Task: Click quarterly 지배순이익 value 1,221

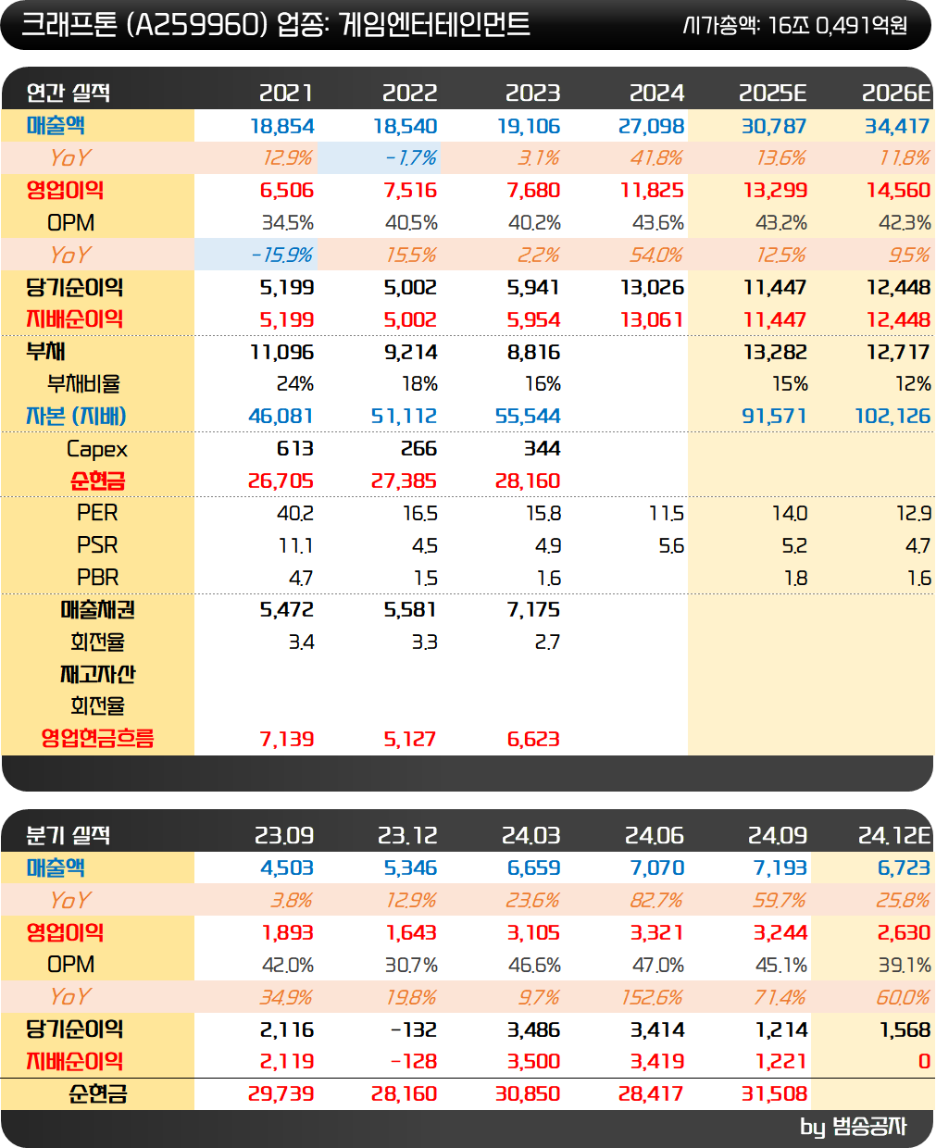Action: point(780,1062)
